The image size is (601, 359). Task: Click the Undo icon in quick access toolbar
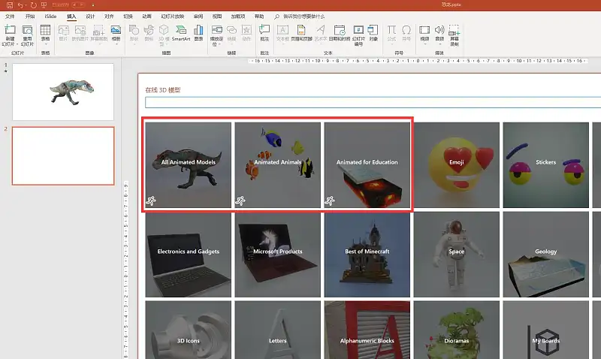click(21, 5)
